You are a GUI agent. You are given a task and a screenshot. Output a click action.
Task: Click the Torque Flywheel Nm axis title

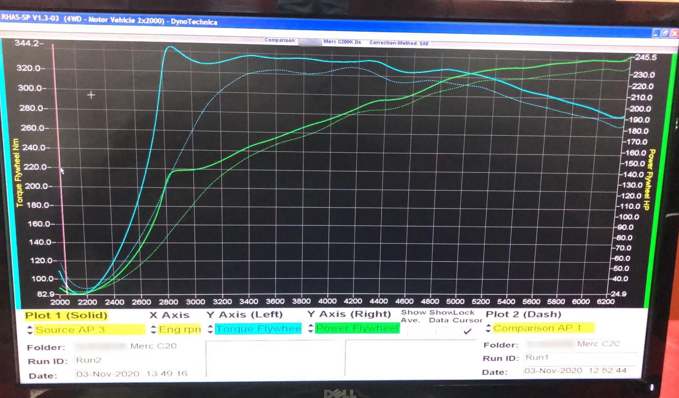pos(17,173)
